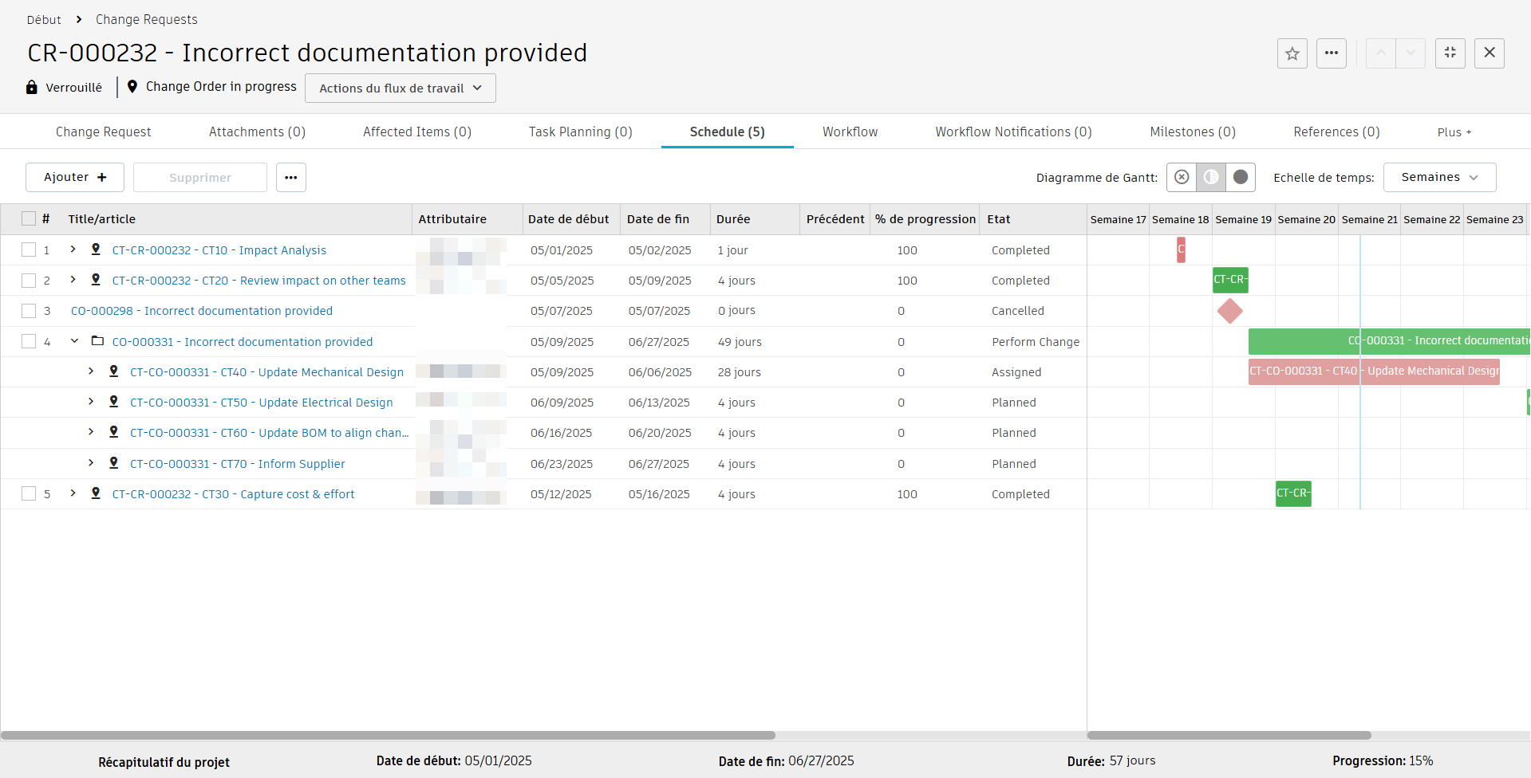The image size is (1531, 778).
Task: Open the header ellipsis options menu
Action: 1331,53
